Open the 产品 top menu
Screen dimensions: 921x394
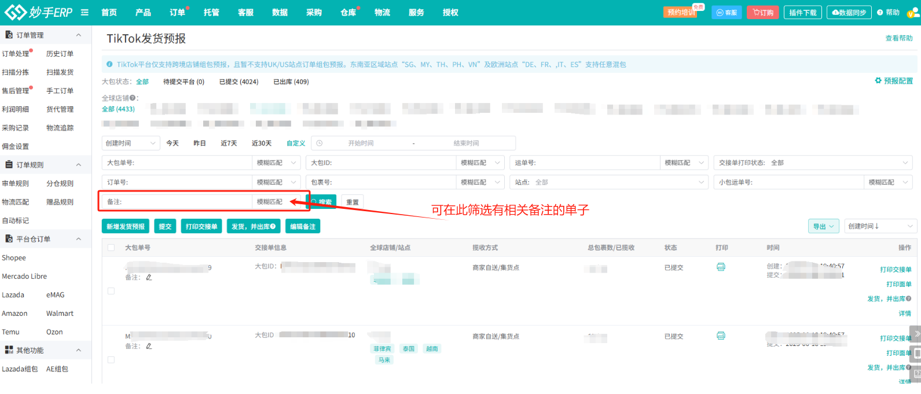pos(143,12)
